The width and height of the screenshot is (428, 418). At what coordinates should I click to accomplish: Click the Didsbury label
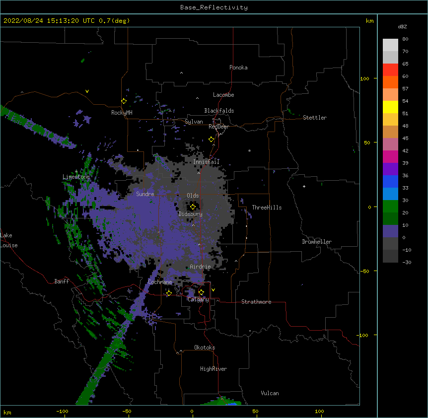[190, 214]
